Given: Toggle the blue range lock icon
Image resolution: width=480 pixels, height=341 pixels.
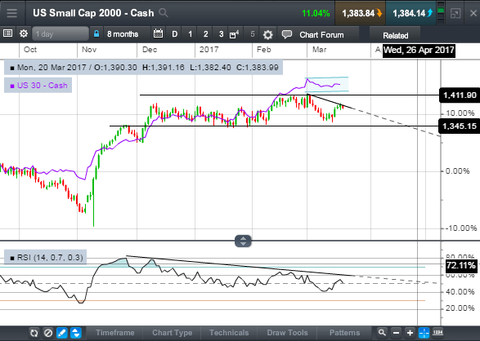Looking at the screenshot, I should tap(96, 34).
